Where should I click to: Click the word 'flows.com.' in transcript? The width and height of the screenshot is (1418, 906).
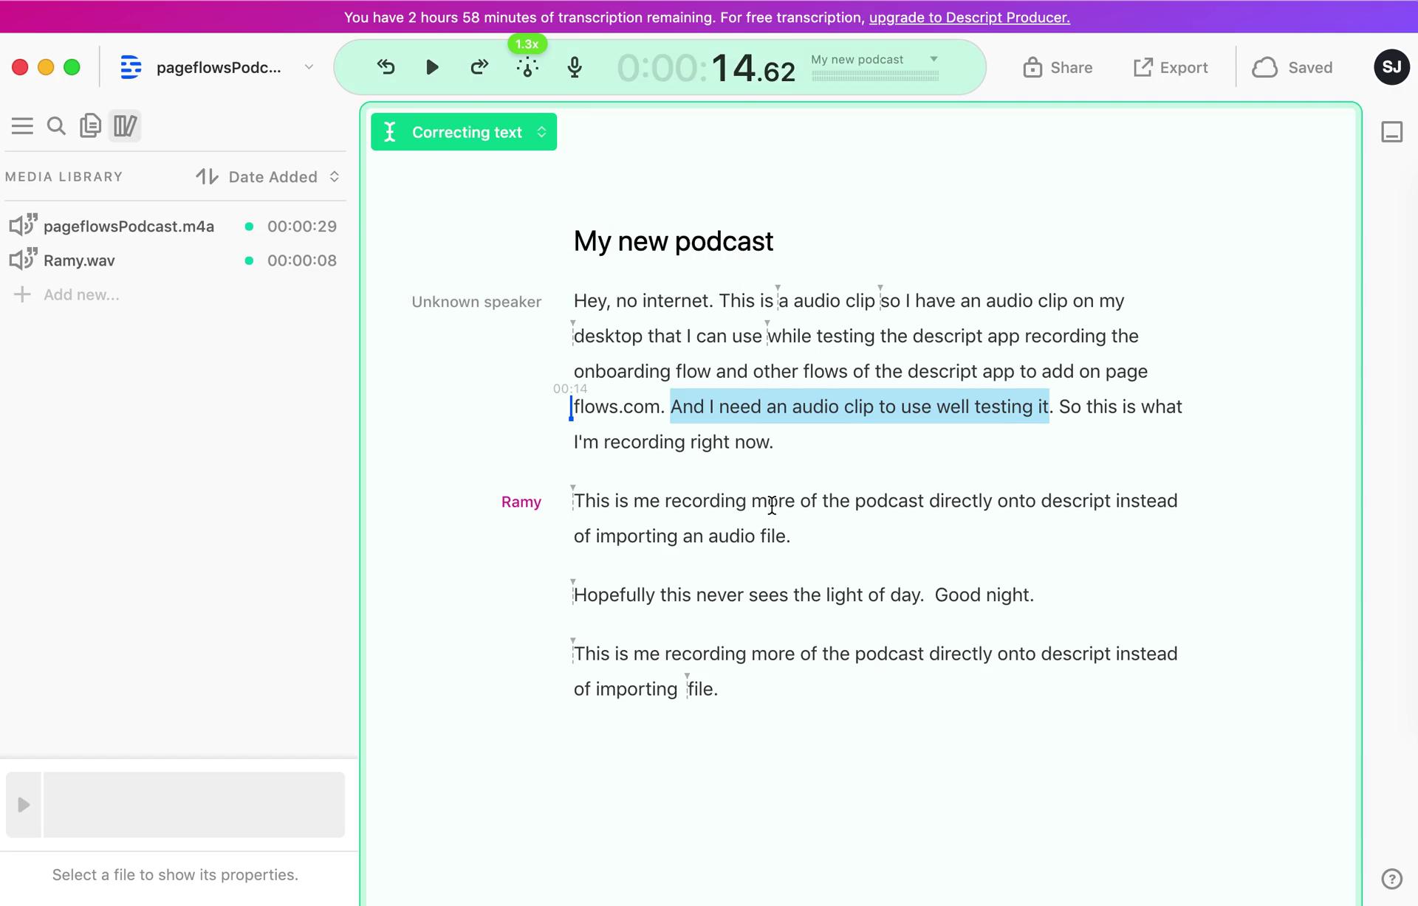coord(619,407)
